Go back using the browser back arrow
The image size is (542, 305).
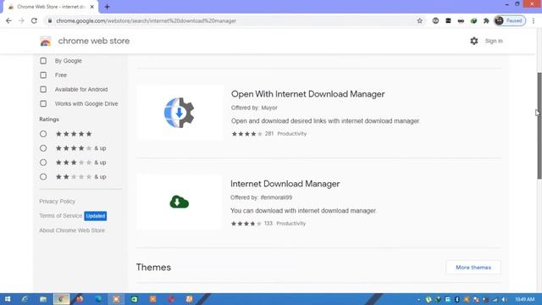(8, 20)
